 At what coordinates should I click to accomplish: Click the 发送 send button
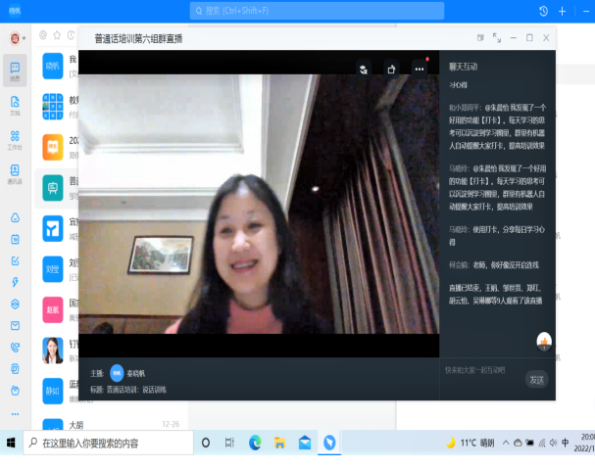click(536, 380)
